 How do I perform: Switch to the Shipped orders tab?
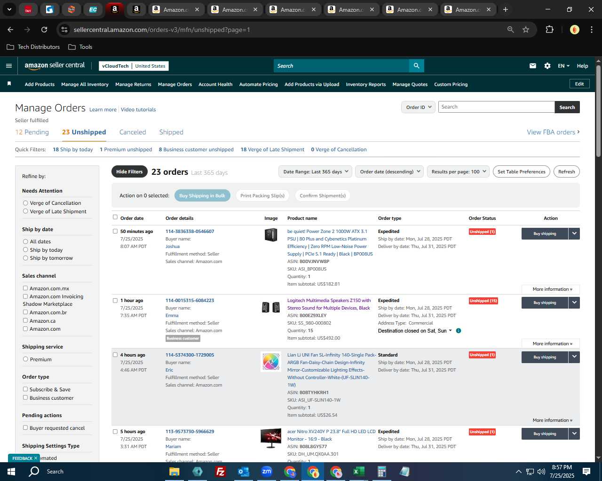click(171, 132)
